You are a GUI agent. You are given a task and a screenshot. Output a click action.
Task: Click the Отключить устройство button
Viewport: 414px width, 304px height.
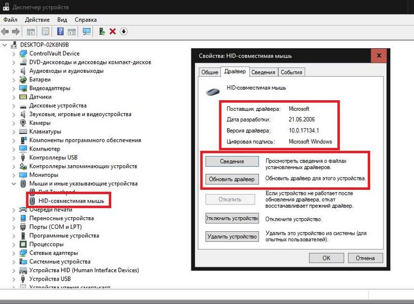coord(232,218)
